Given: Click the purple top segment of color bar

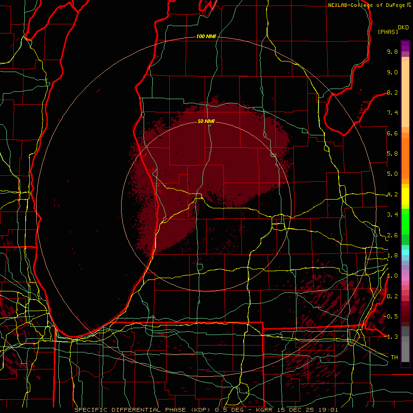Looking at the screenshot, I should [405, 46].
